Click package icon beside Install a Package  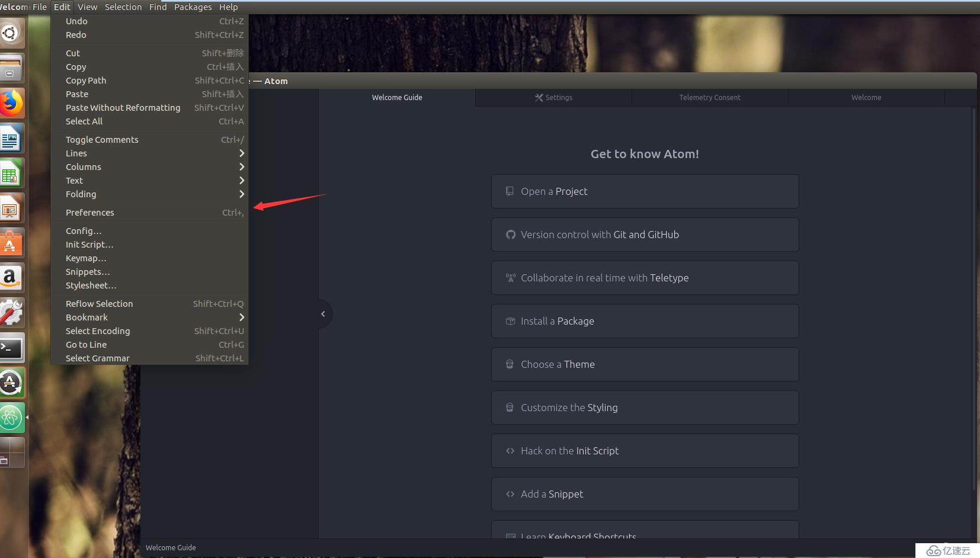510,321
